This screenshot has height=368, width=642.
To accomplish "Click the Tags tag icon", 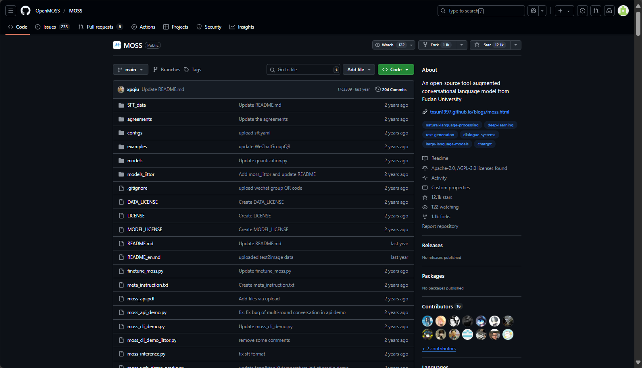I will [186, 70].
